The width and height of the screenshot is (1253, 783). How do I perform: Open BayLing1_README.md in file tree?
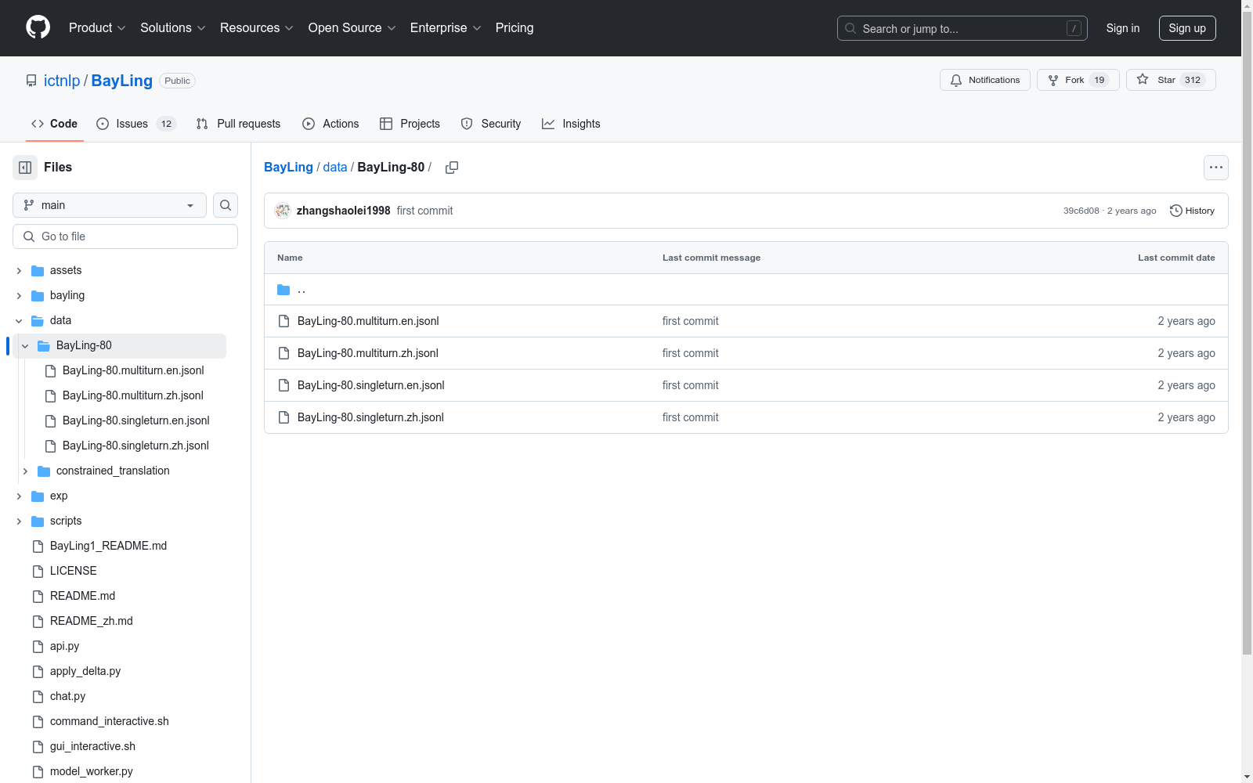[108, 546]
